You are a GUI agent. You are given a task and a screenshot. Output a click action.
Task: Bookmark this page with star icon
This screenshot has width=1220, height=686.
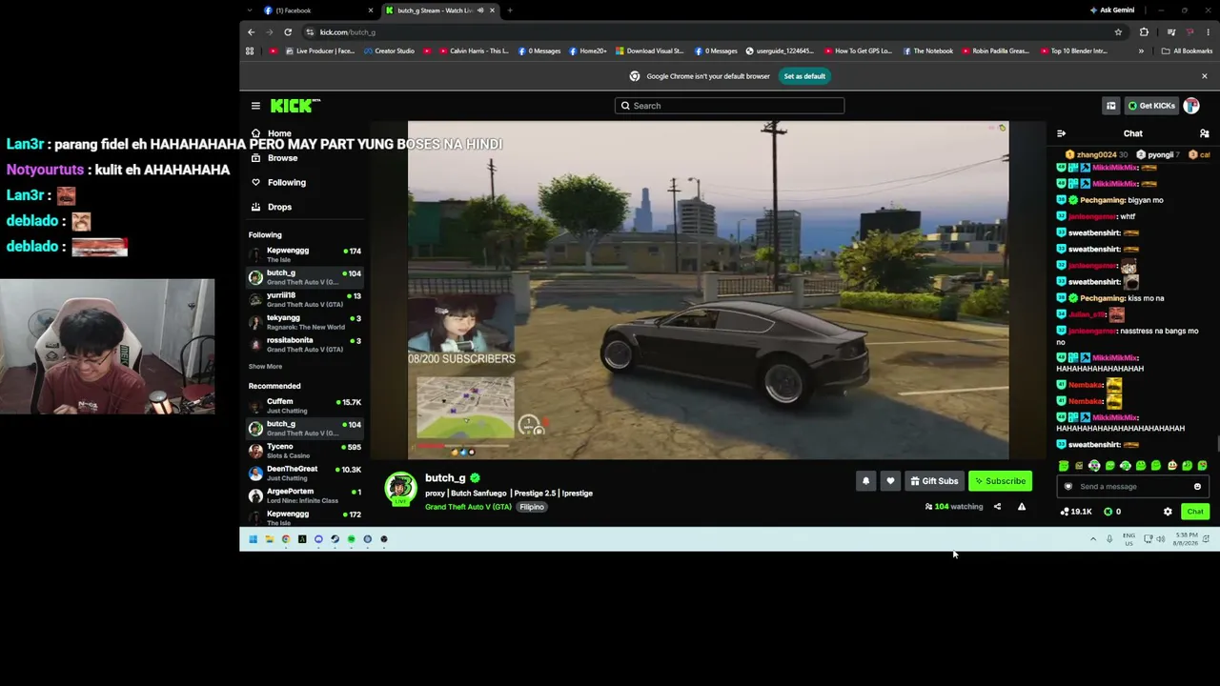(x=1118, y=32)
